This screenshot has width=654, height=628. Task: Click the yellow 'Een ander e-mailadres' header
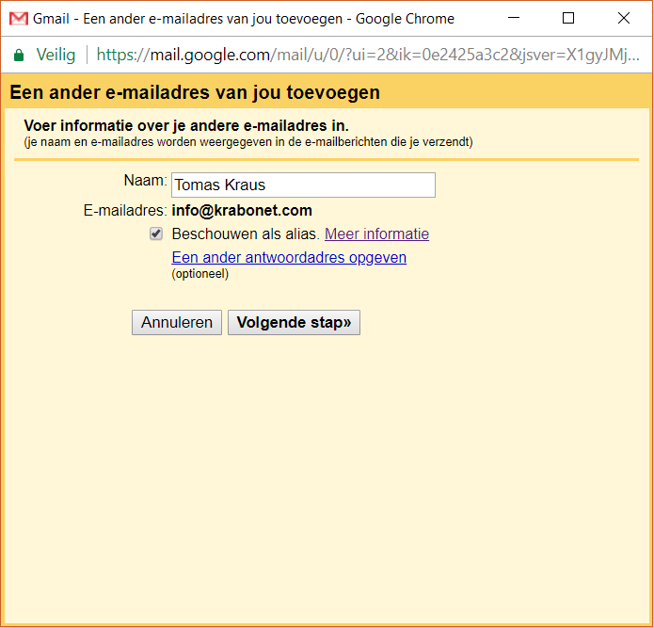(195, 93)
